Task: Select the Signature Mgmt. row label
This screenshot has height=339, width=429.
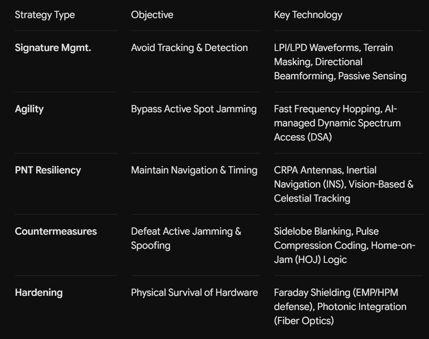Action: pos(53,48)
